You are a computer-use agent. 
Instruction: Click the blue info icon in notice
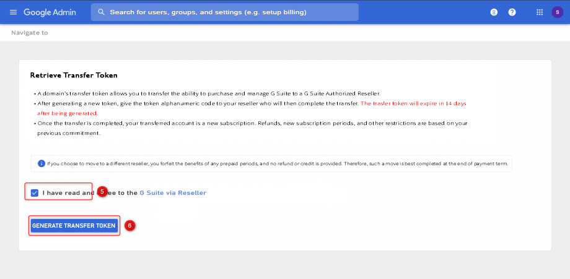42,163
